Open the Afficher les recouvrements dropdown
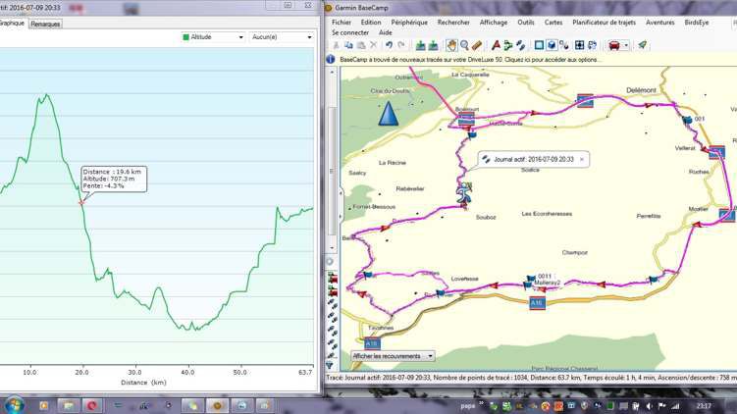The height and width of the screenshot is (414, 737). (x=393, y=356)
